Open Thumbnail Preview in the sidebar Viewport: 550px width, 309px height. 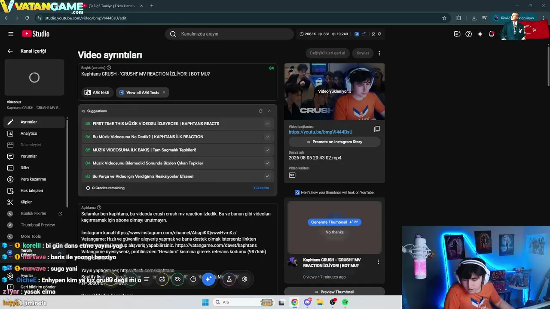click(x=34, y=225)
